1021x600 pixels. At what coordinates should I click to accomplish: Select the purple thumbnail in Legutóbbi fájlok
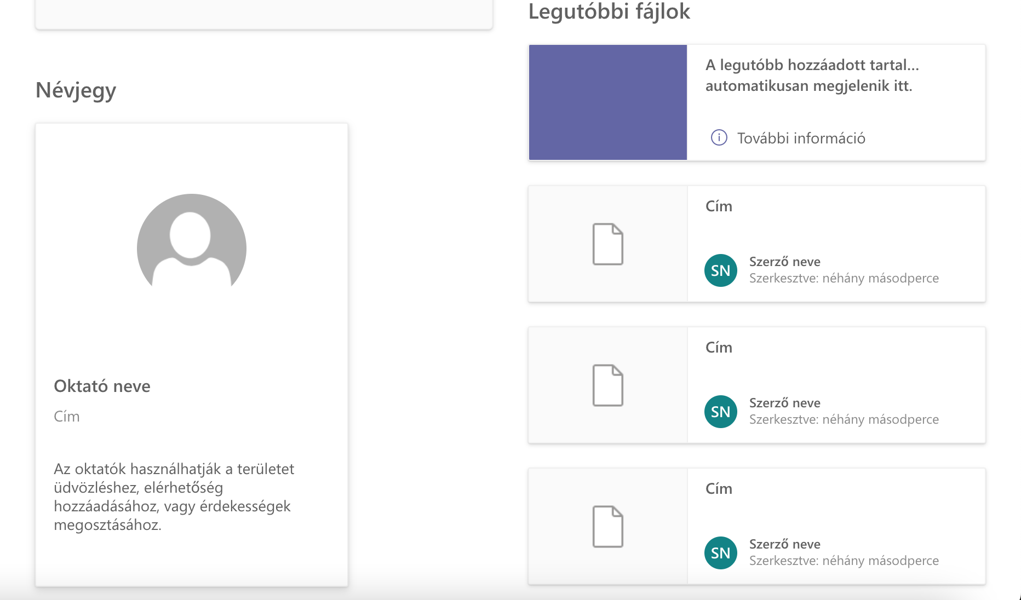click(x=608, y=102)
